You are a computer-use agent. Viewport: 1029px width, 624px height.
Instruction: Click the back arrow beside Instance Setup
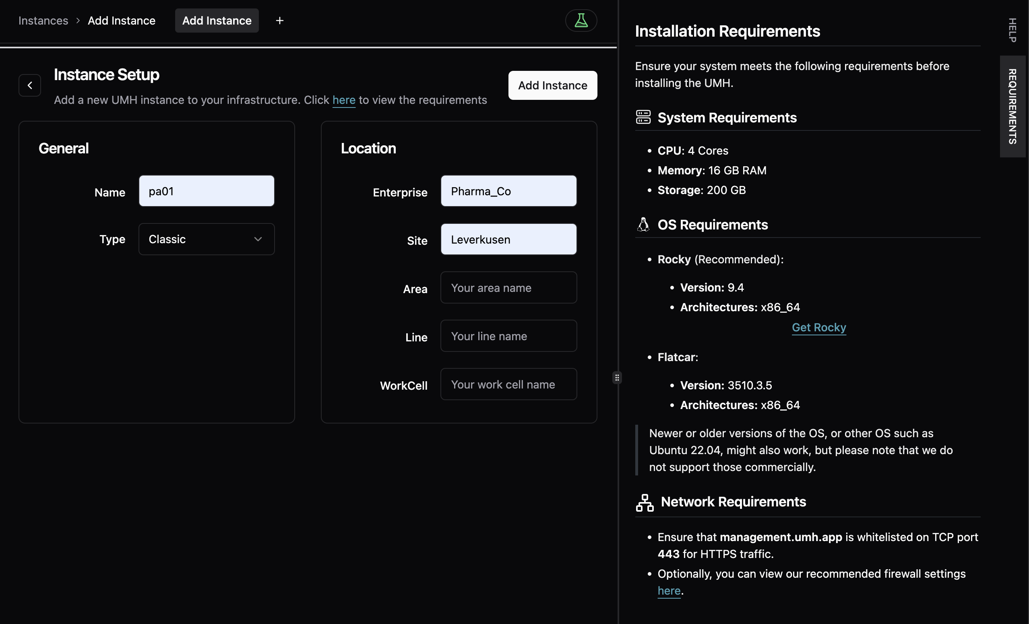coord(30,85)
